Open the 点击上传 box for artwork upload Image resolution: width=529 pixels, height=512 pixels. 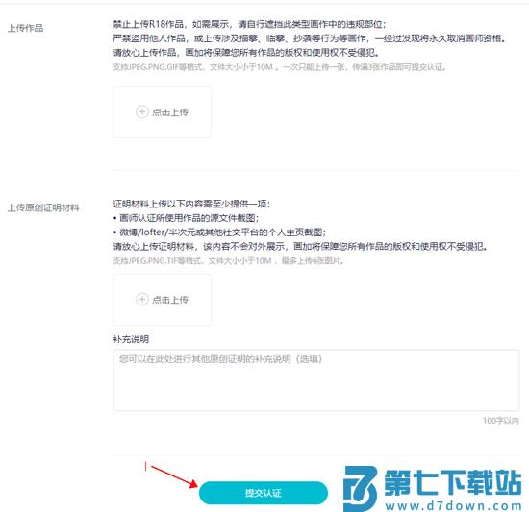pyautogui.click(x=163, y=112)
